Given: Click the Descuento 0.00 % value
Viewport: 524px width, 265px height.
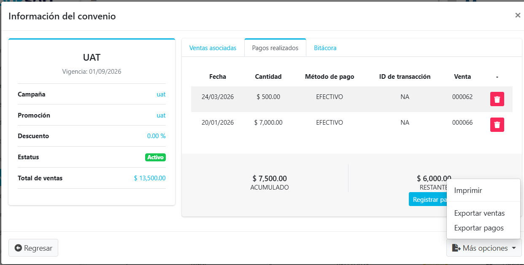Looking at the screenshot, I should tap(156, 136).
